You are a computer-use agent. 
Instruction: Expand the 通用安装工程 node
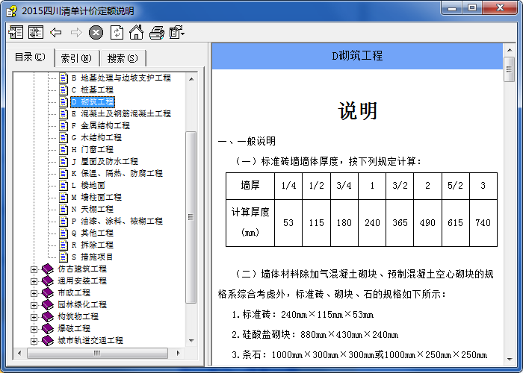tap(34, 281)
